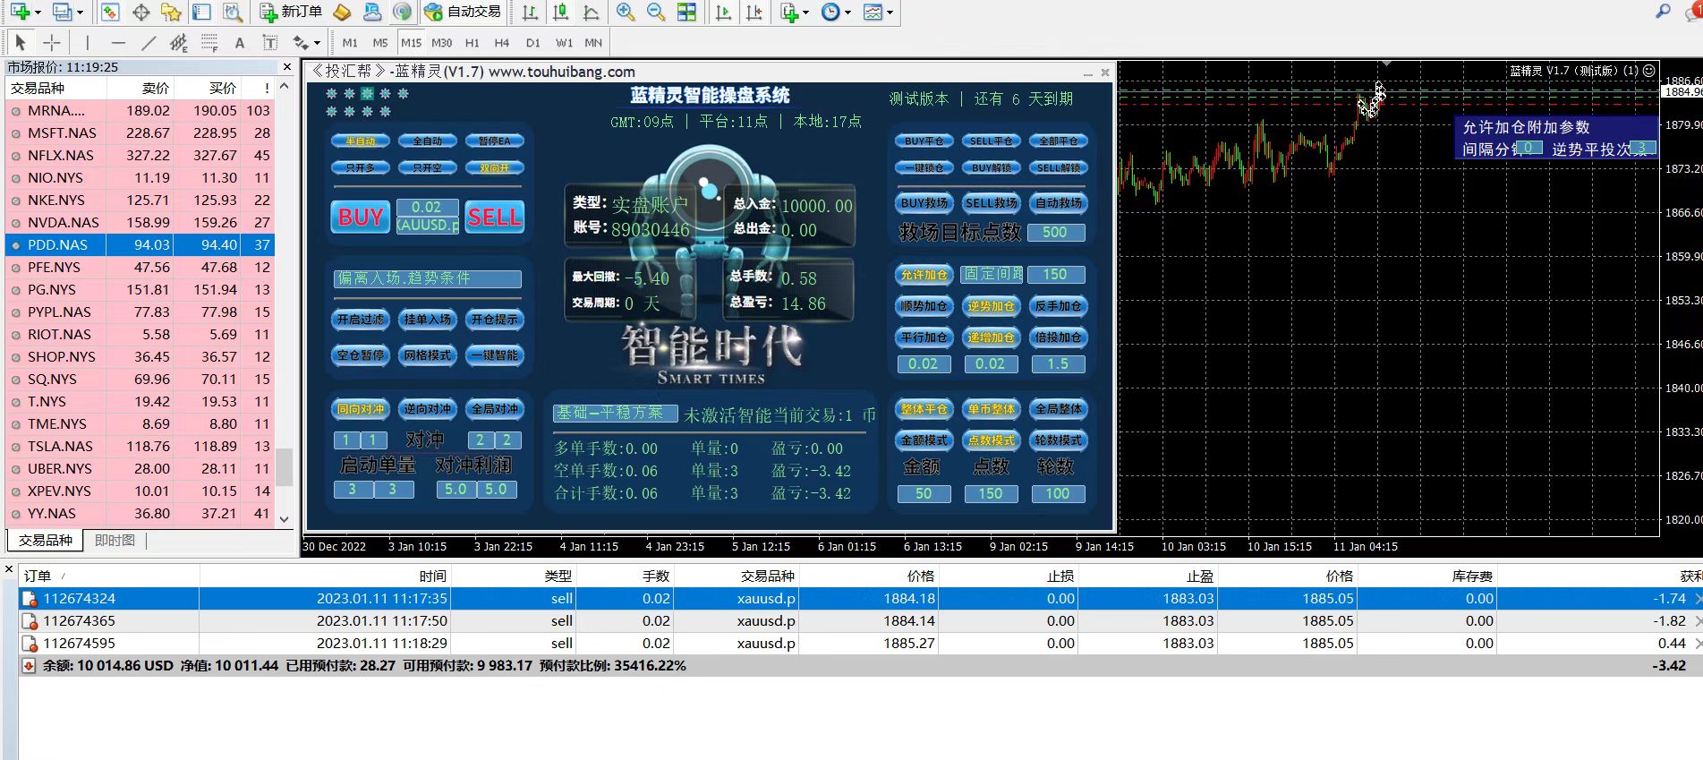Open the profiles dropdown arrow
The height and width of the screenshot is (760, 1703).
(80, 13)
